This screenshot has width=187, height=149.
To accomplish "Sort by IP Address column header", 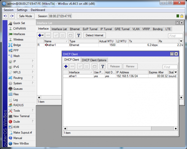I will pyautogui.click(x=132, y=72).
